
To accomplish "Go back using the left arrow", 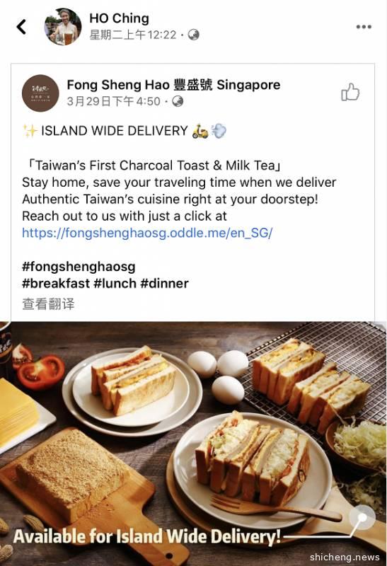I will (x=22, y=27).
